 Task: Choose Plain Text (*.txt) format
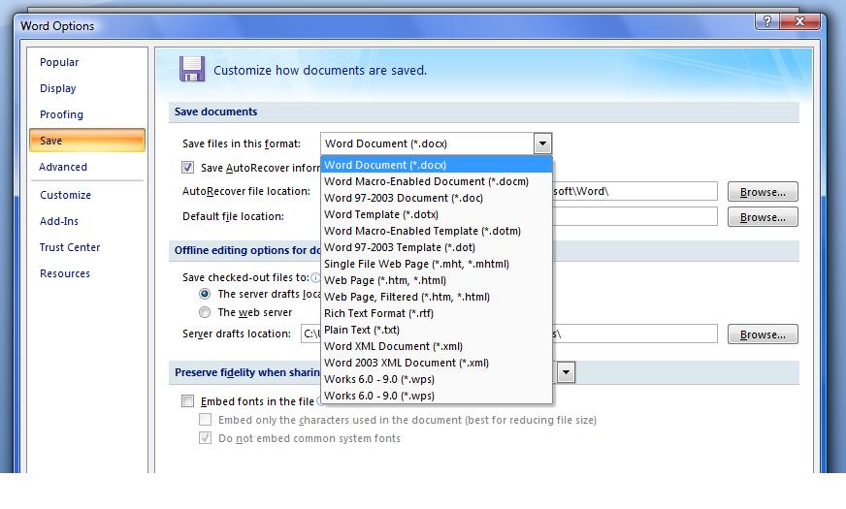point(436,330)
